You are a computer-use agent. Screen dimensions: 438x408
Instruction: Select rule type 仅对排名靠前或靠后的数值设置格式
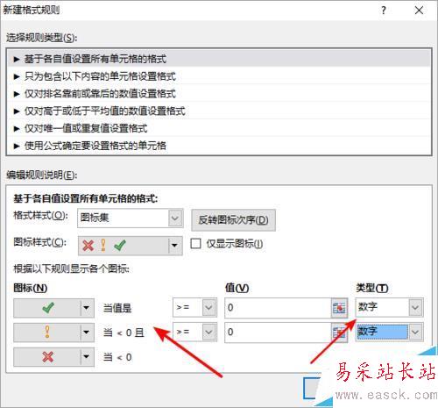(x=219, y=94)
